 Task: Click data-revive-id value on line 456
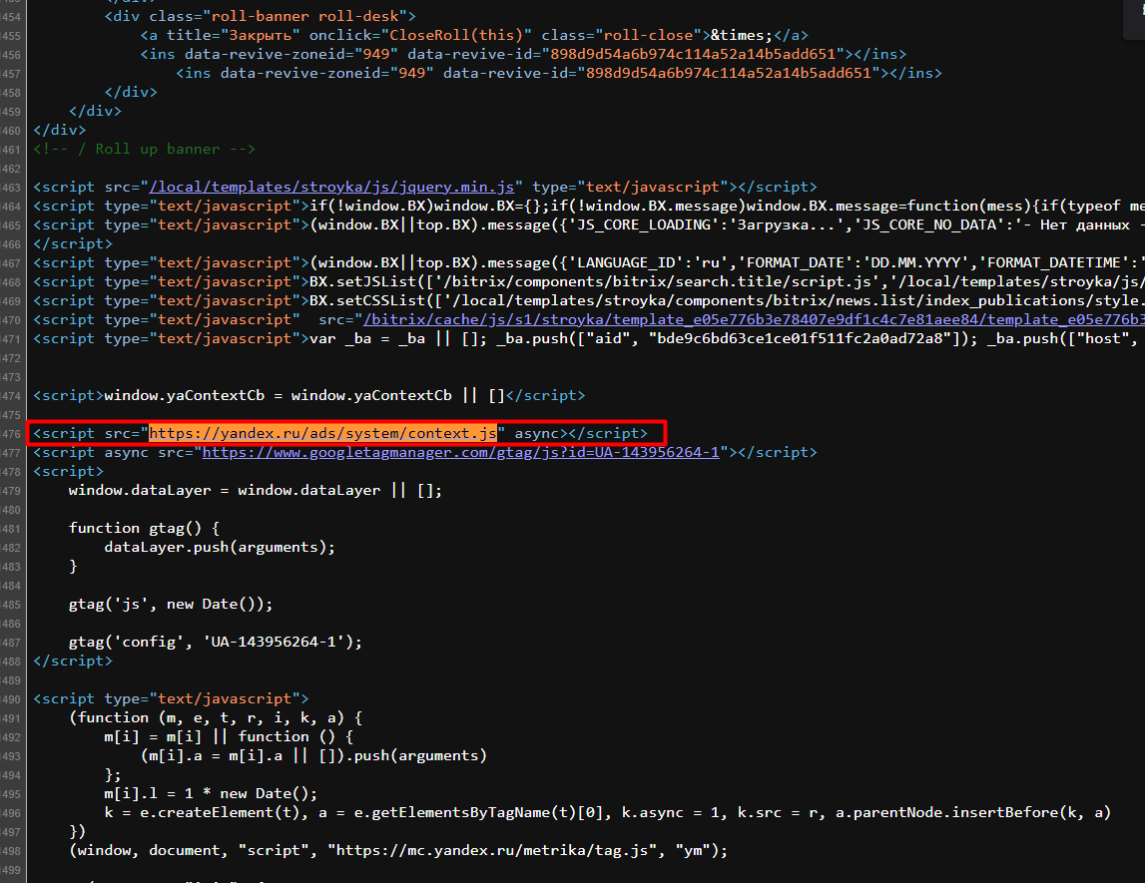(693, 54)
